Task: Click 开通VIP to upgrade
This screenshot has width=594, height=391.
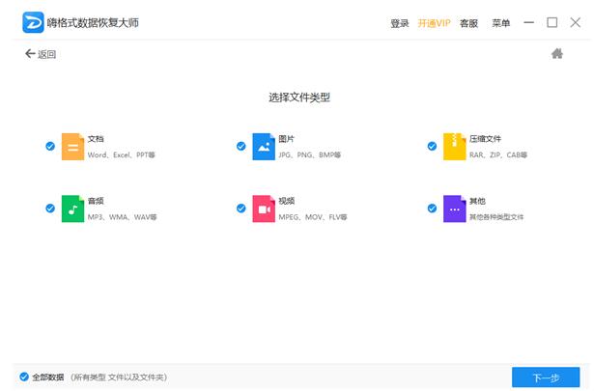Action: [x=434, y=23]
